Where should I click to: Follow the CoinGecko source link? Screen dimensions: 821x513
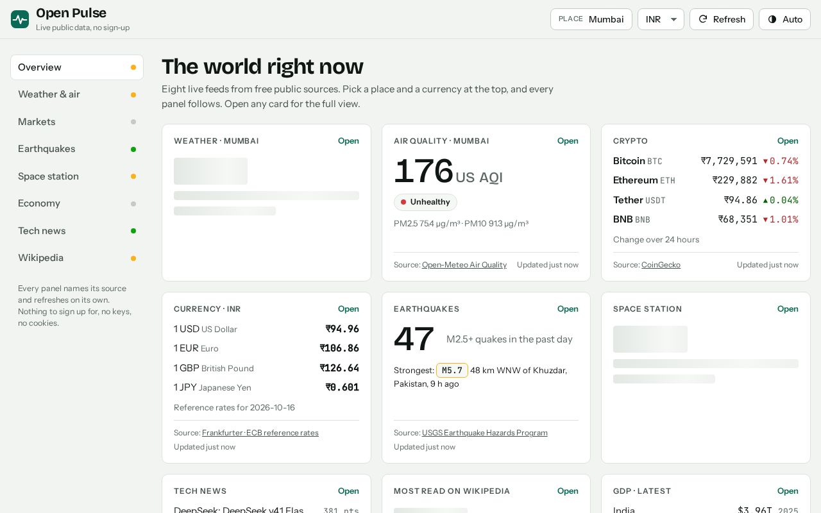click(661, 265)
